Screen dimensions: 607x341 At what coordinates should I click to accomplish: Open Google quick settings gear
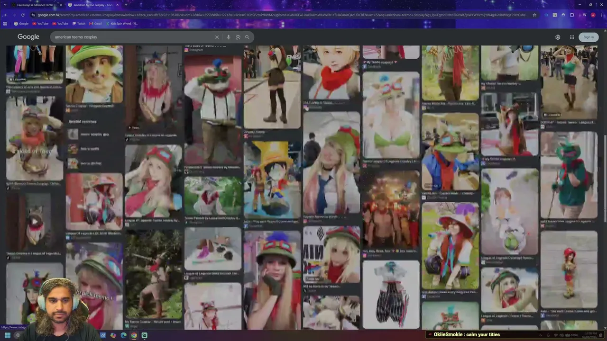click(x=558, y=37)
